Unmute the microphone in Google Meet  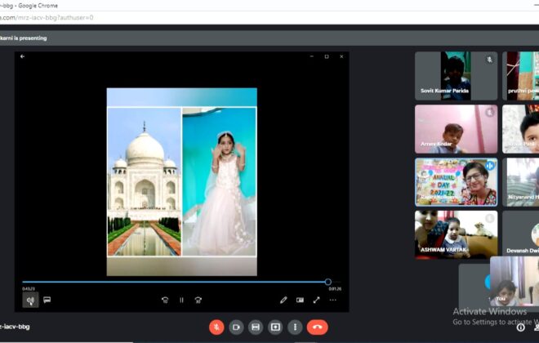[x=216, y=327]
